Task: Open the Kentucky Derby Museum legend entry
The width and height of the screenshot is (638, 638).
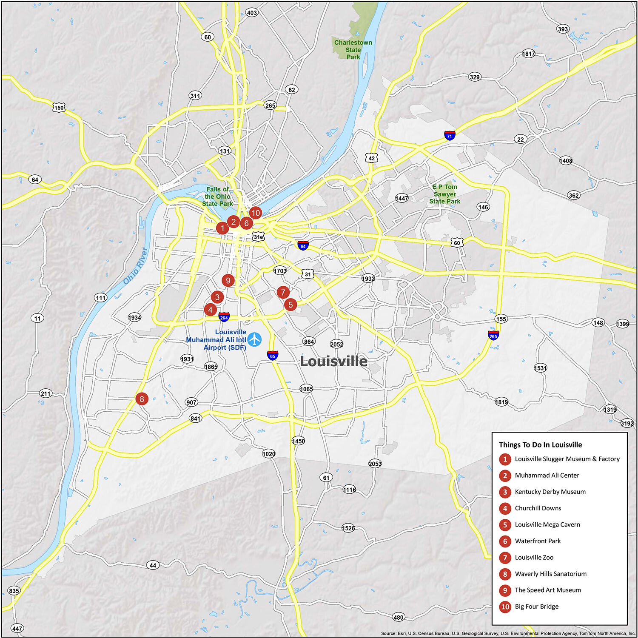Action: point(550,492)
